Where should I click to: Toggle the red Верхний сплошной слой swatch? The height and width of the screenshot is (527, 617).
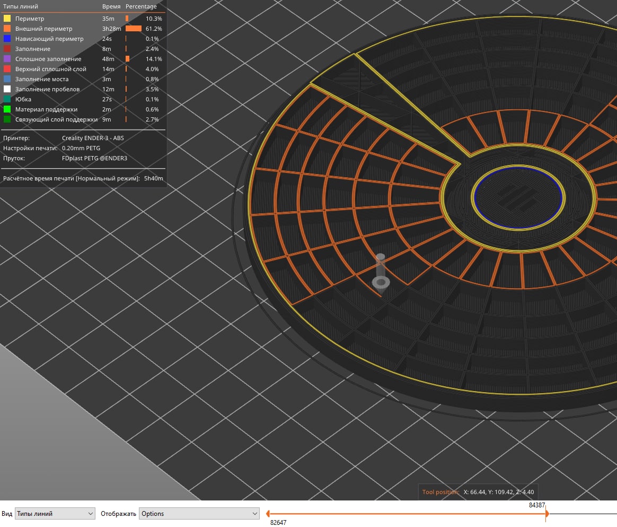7,69
